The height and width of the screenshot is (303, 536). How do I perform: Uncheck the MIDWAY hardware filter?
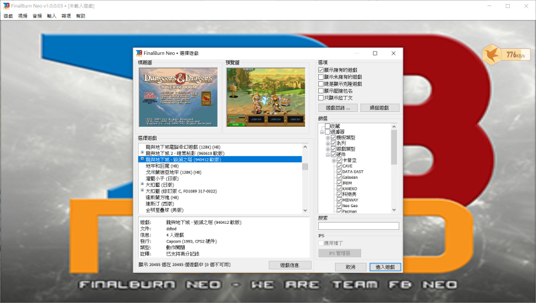(340, 200)
